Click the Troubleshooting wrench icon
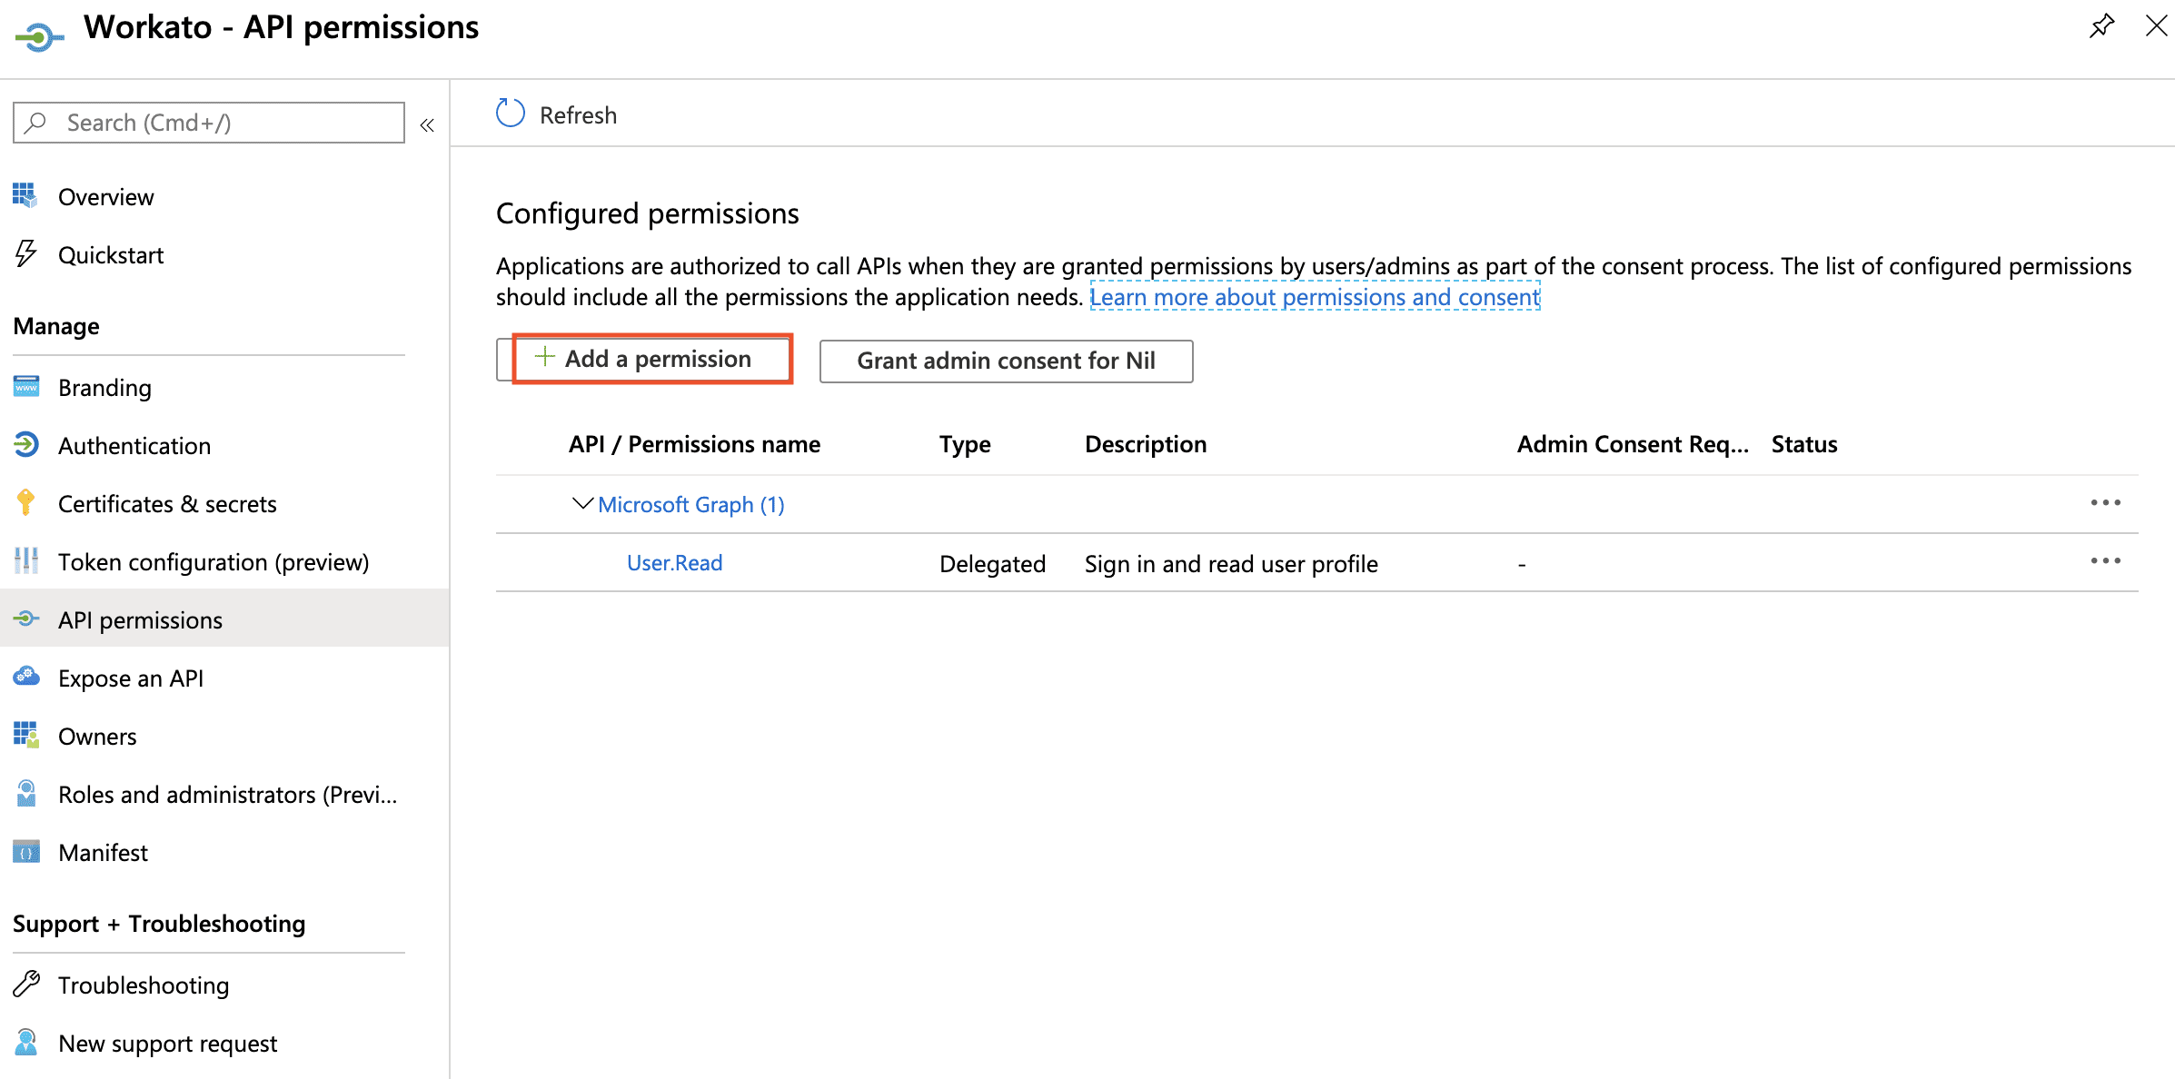Viewport: 2175px width, 1079px height. (25, 985)
